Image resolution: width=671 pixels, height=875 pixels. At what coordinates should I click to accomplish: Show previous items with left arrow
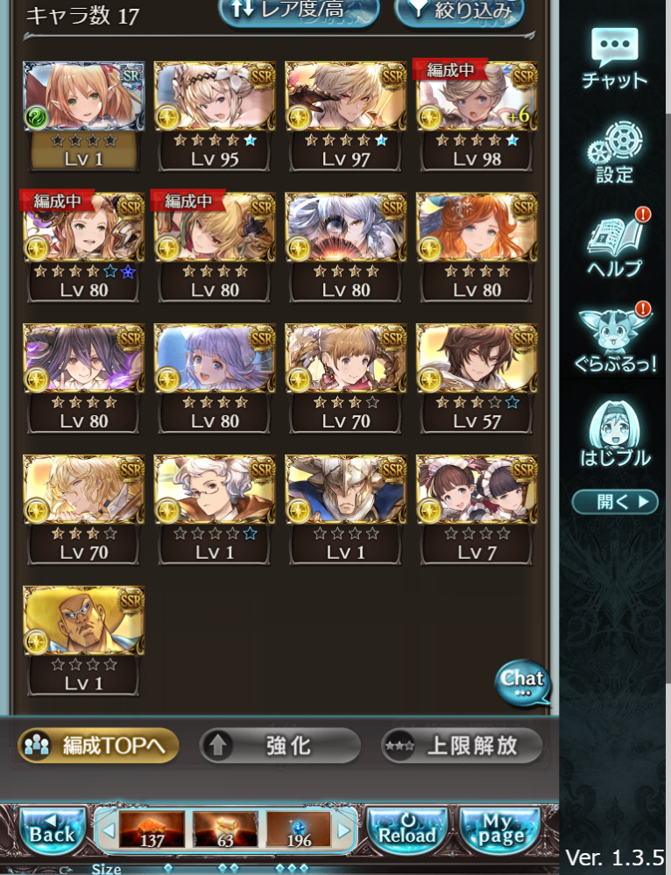108,831
